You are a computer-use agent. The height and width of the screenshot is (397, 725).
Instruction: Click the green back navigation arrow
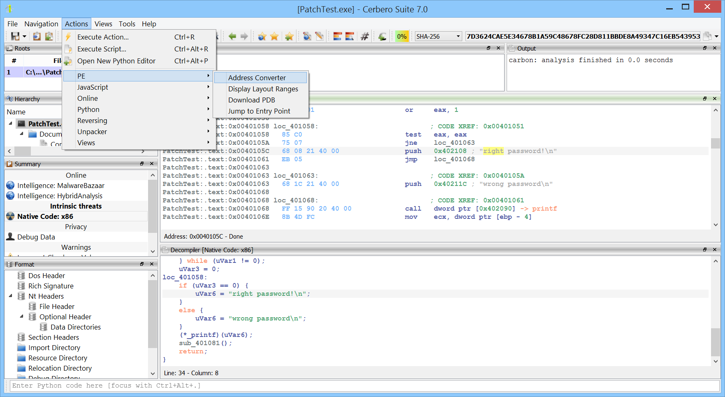click(232, 37)
